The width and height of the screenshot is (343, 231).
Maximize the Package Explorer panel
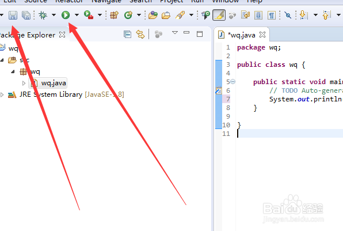(200, 34)
